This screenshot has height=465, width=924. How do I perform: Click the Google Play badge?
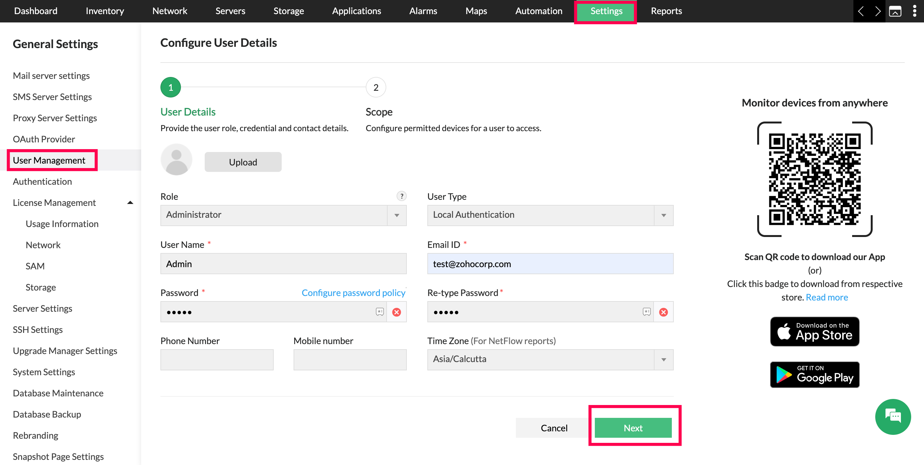814,374
